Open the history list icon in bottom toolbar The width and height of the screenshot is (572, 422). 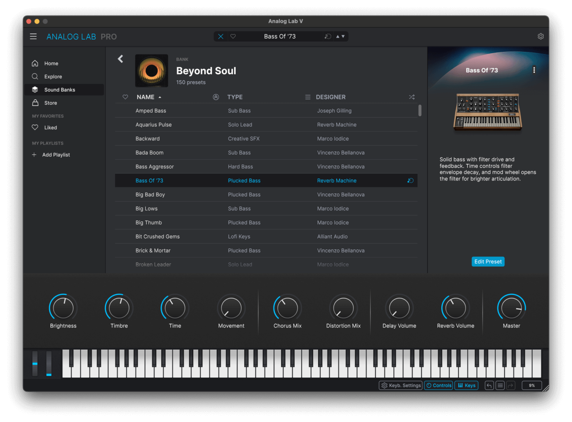tap(500, 385)
